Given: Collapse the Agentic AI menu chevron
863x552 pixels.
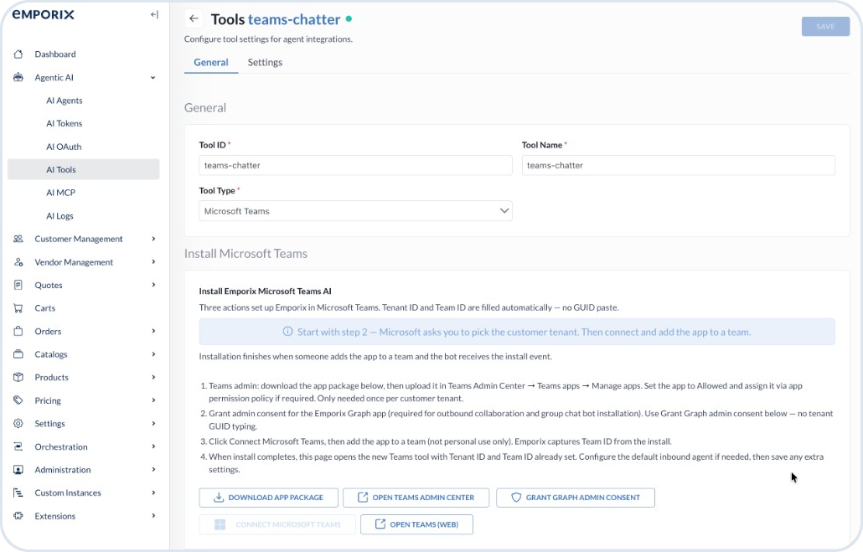Looking at the screenshot, I should click(153, 78).
